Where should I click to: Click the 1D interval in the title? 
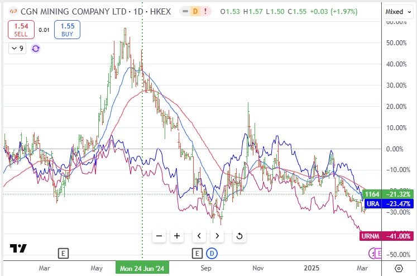(x=138, y=11)
